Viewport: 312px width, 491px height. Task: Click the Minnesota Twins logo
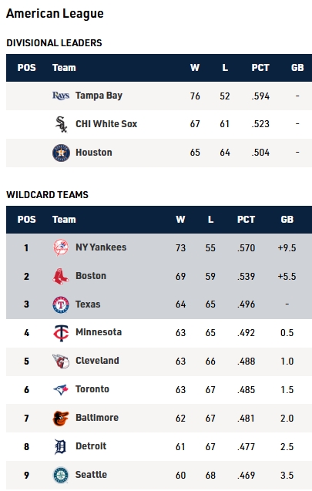pos(61,333)
